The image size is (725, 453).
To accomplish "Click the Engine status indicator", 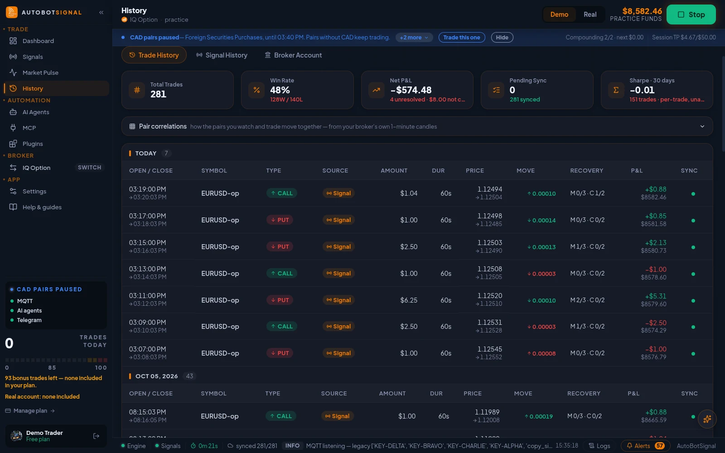I will tap(133, 446).
